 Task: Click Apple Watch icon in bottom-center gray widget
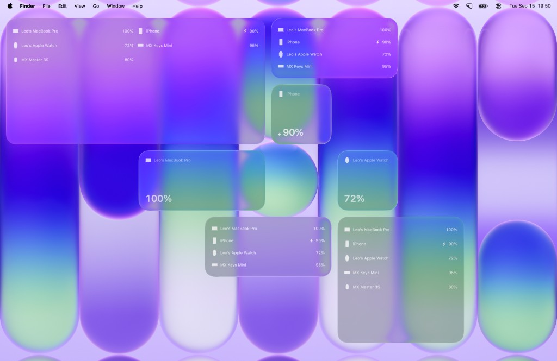click(214, 253)
